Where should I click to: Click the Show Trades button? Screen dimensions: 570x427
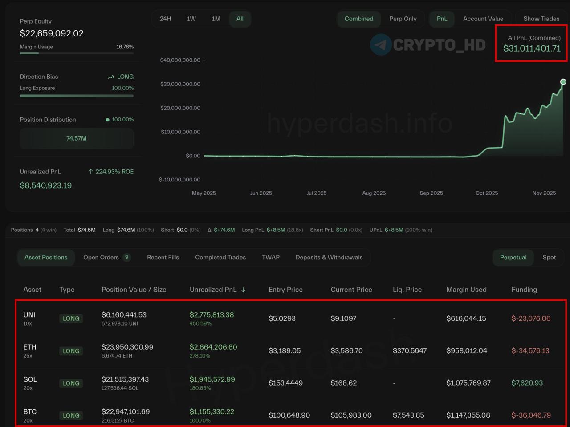[x=541, y=19]
